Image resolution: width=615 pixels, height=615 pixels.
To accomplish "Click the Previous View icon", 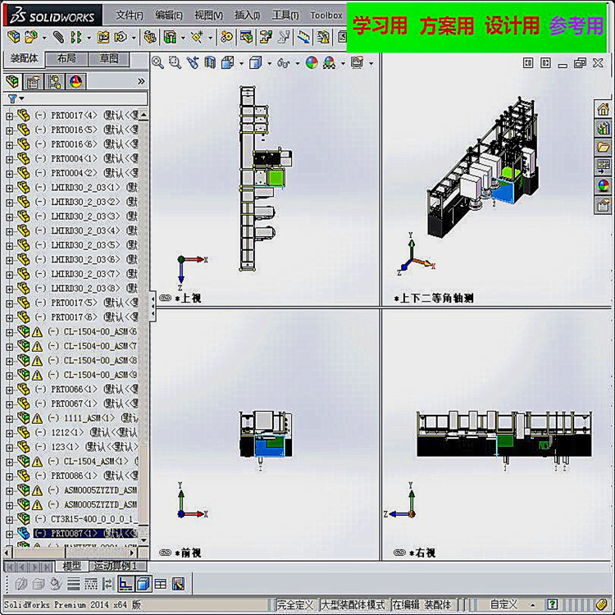I will (193, 63).
